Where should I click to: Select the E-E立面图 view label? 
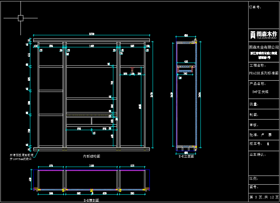(x=186, y=156)
